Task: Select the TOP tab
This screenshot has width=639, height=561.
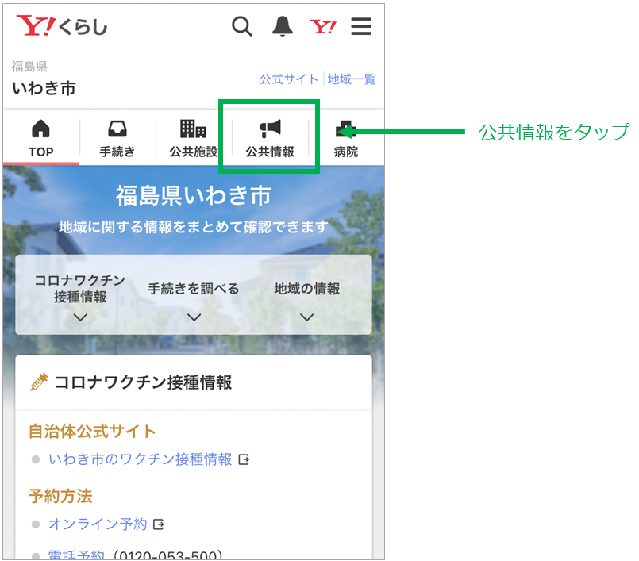Action: click(x=40, y=138)
